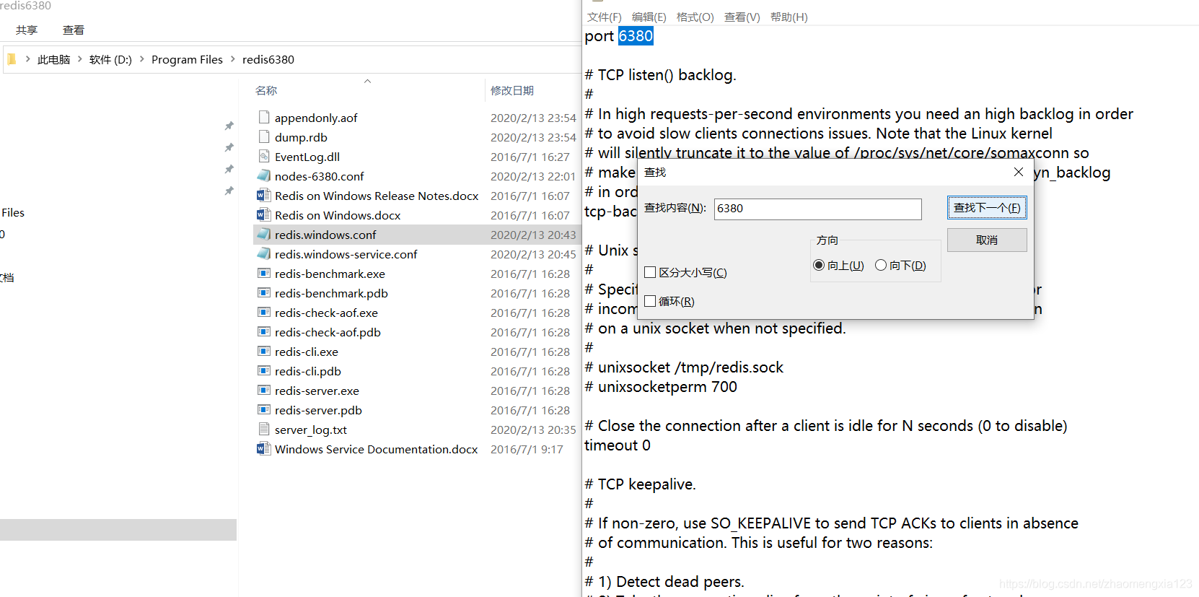
Task: Click redis6380 in the address bar
Action: click(268, 59)
